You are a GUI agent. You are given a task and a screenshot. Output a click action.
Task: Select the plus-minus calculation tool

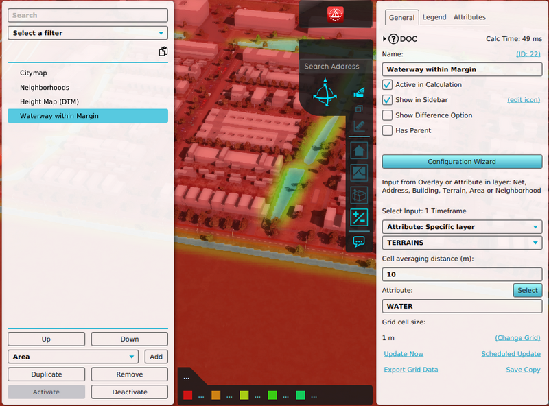click(358, 217)
